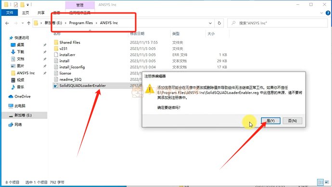Click the search ANSYS Inc field
This screenshot has width=332, height=187.
point(277,23)
